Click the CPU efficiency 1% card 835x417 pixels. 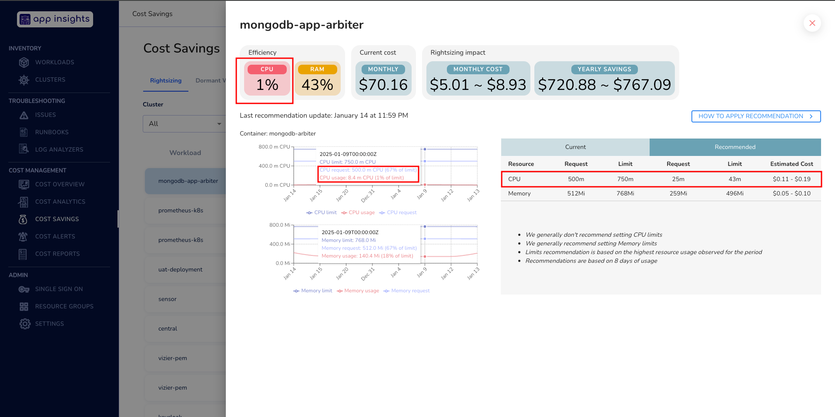pyautogui.click(x=267, y=79)
